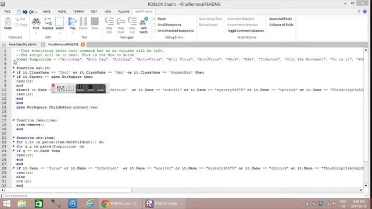Switch to 'Here I test My admin' tab
Image resolution: width=372 pixels, height=209 pixels.
click(23, 44)
